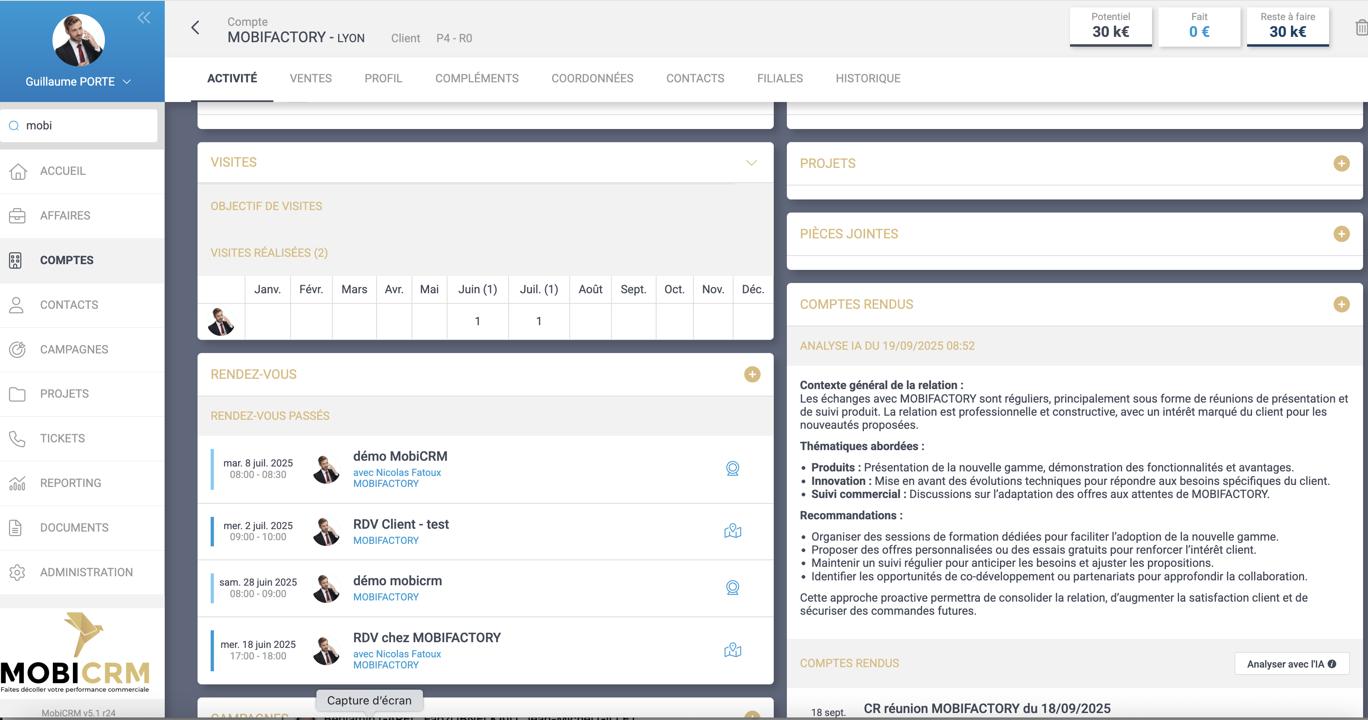
Task: Click map icon for RDV Client - test
Action: 732,531
